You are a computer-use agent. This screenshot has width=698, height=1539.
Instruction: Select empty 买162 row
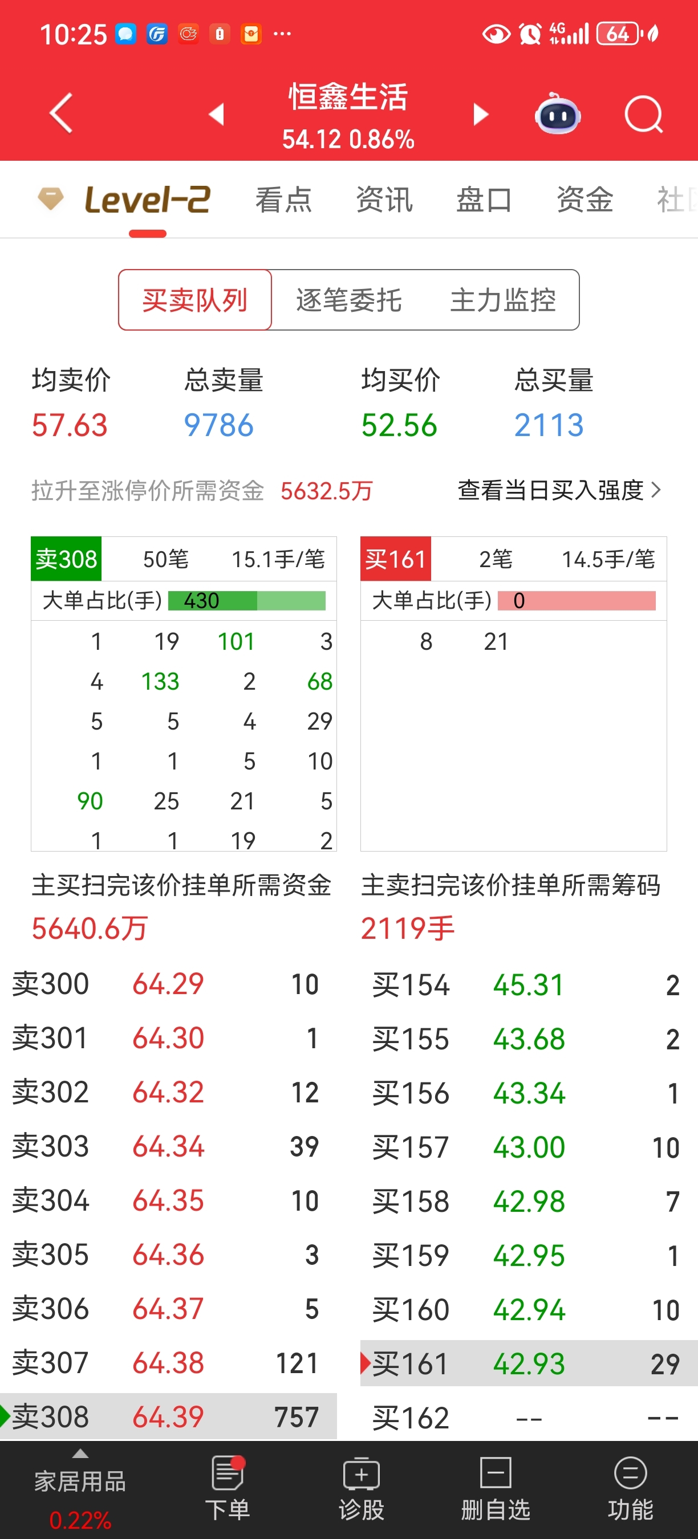point(529,1418)
